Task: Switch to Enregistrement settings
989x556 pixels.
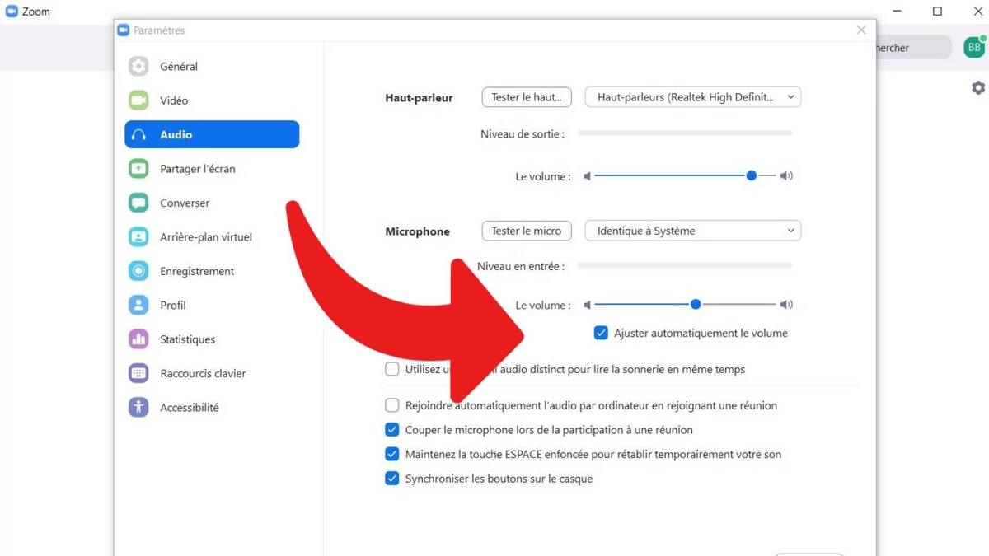Action: [x=212, y=271]
